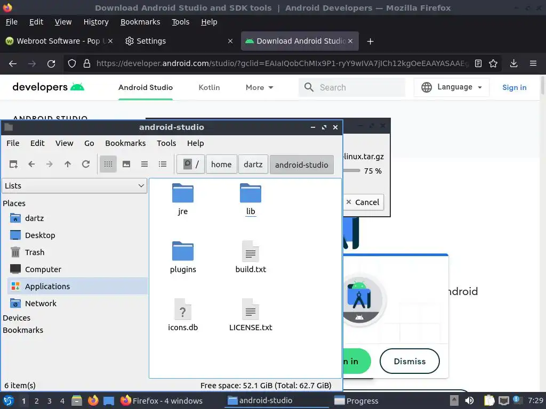Select the LICENSE.txt file icon
The image size is (546, 409).
[x=251, y=309]
